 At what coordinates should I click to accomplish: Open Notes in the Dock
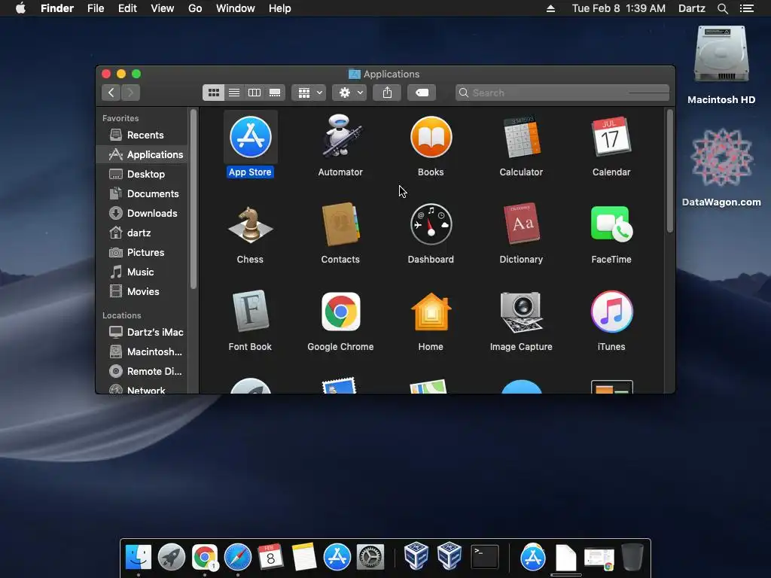304,557
